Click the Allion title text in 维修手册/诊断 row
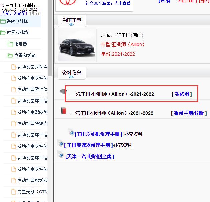 [112, 113]
